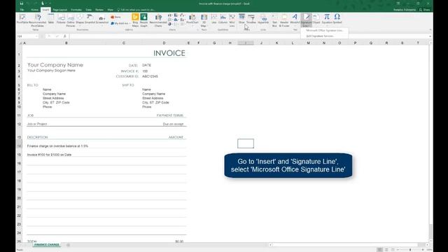Click the Share button
Viewport: 448px width, 252px height.
tap(425, 10)
